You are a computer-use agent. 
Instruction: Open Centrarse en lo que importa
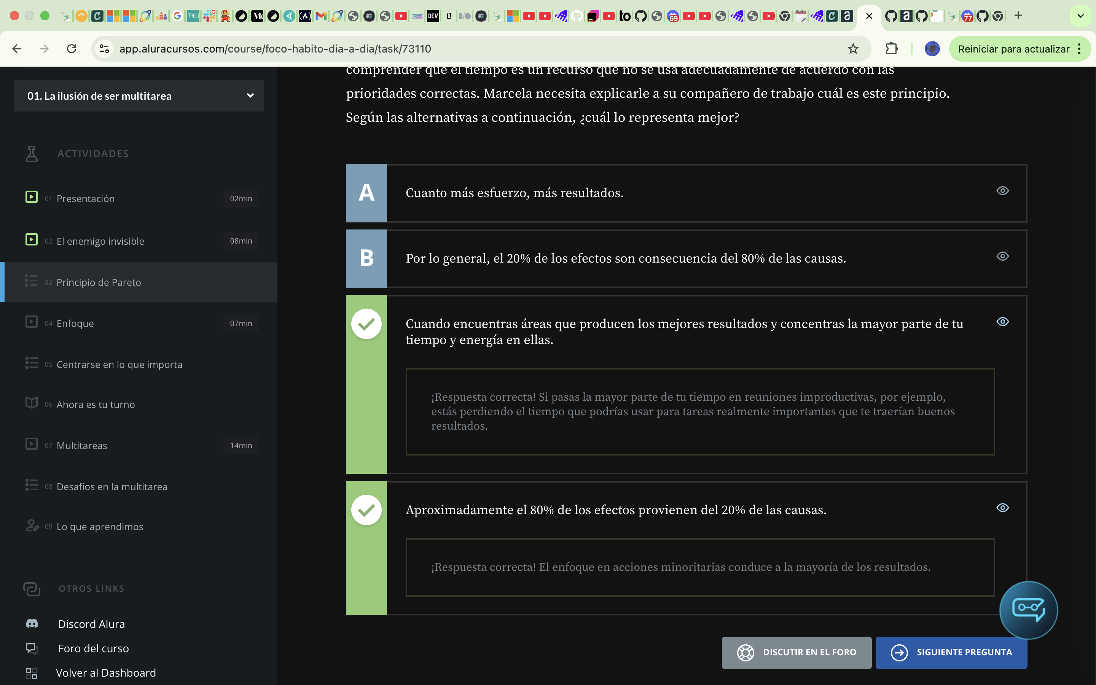pyautogui.click(x=119, y=364)
